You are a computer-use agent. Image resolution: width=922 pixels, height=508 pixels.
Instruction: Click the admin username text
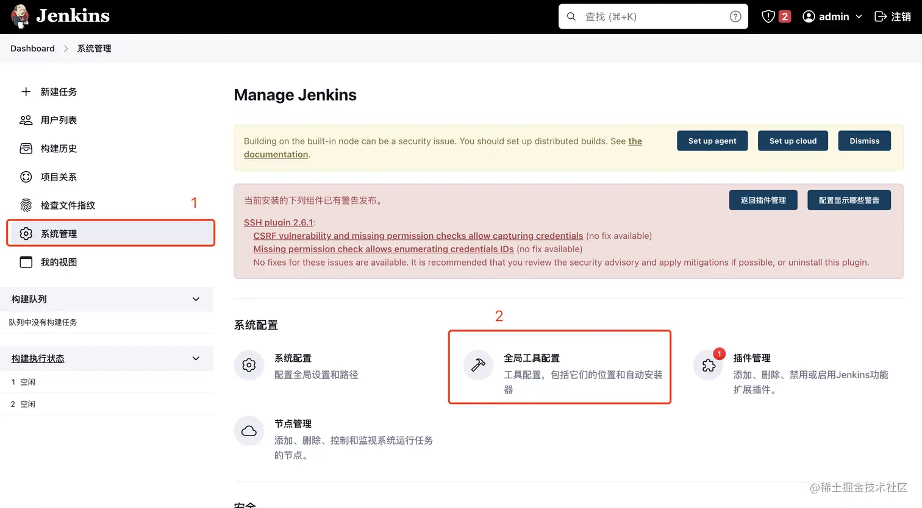tap(834, 16)
